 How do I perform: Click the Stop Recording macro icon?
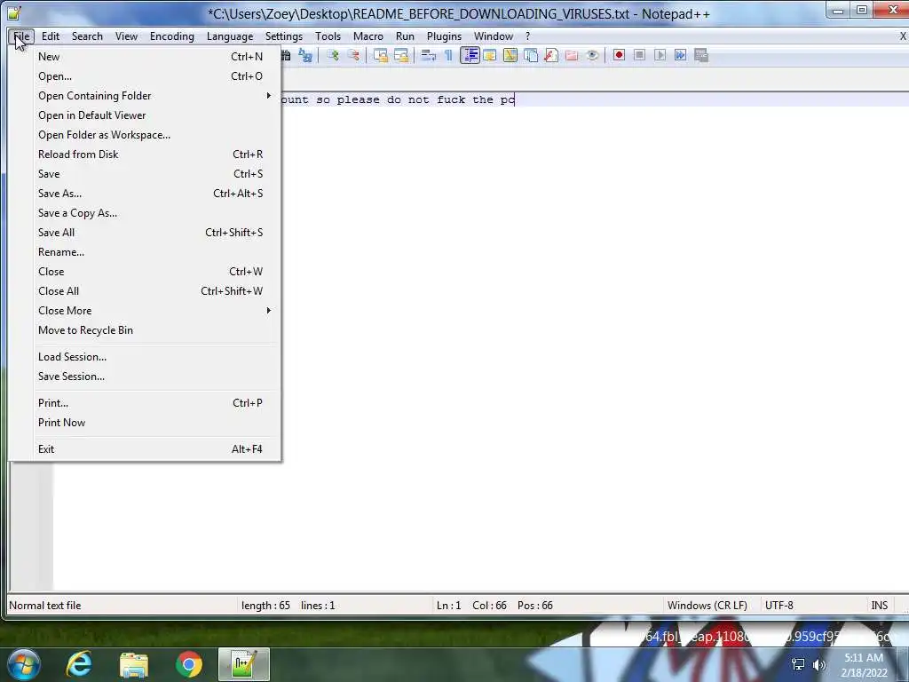[x=639, y=55]
